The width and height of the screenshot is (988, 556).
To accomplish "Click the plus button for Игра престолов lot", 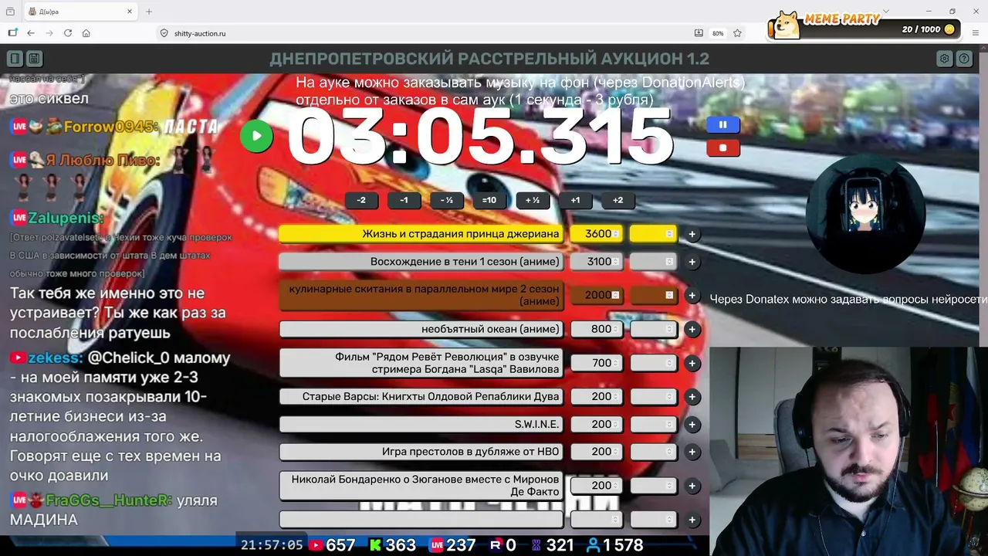I will click(692, 452).
